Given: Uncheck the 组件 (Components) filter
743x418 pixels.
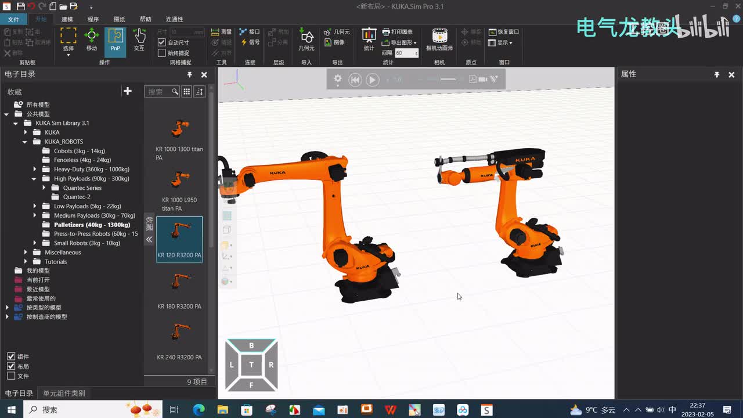Looking at the screenshot, I should click(11, 356).
